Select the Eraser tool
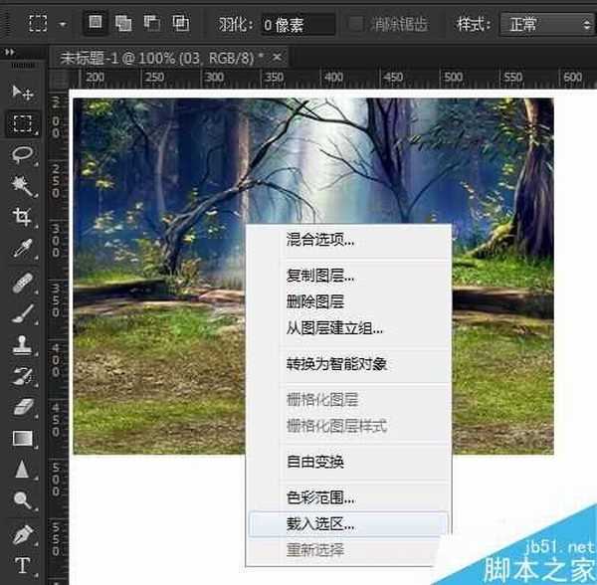Screen dimensions: 597x585 (x=23, y=407)
